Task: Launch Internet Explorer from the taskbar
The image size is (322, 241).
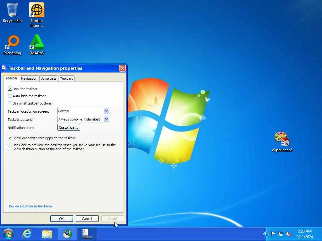Action: tap(27, 234)
